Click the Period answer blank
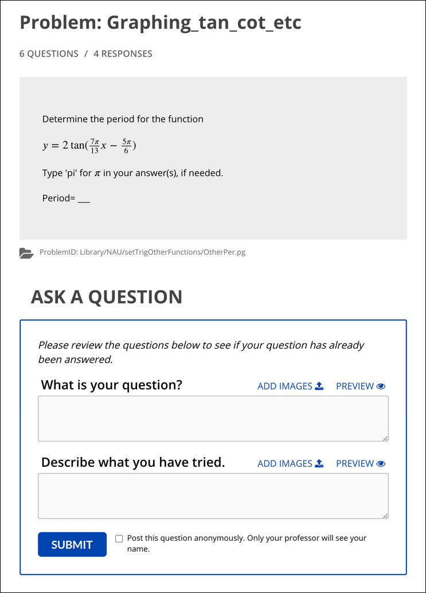Image resolution: width=426 pixels, height=593 pixels. (84, 199)
